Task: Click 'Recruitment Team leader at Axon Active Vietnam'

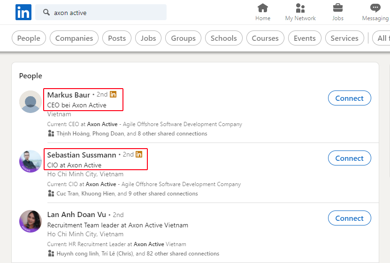Action: click(x=118, y=225)
